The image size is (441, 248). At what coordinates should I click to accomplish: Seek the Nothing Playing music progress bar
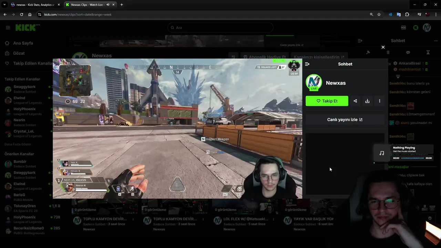pos(412,158)
